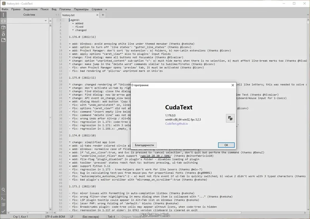Click the Благодарности button
The width and height of the screenshot is (310, 219).
tap(144, 145)
